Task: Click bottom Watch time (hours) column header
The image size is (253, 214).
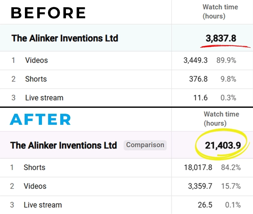Action: tap(221, 119)
